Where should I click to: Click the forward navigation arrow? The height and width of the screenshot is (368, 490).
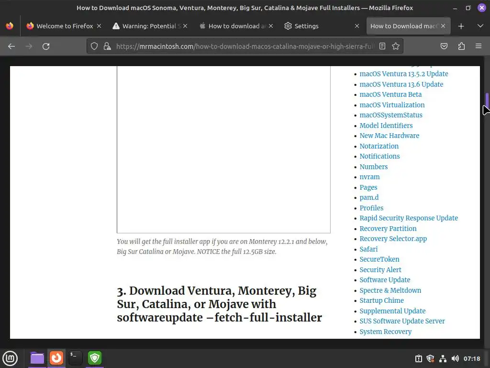(29, 46)
